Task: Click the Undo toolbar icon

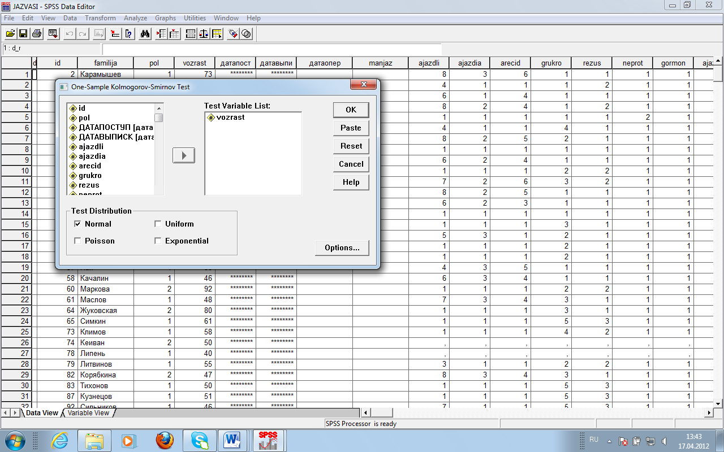Action: tap(70, 33)
